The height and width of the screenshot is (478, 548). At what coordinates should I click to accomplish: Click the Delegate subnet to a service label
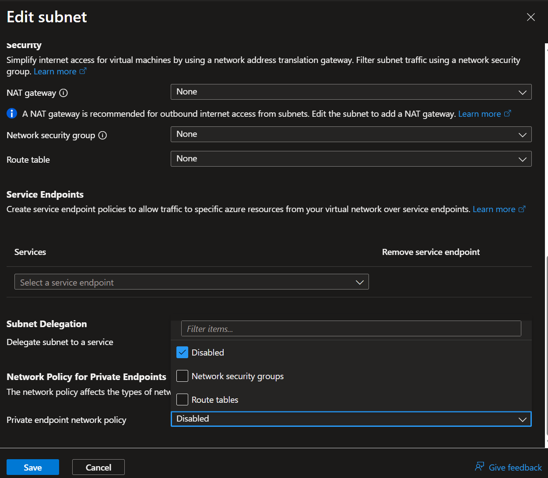pos(60,342)
